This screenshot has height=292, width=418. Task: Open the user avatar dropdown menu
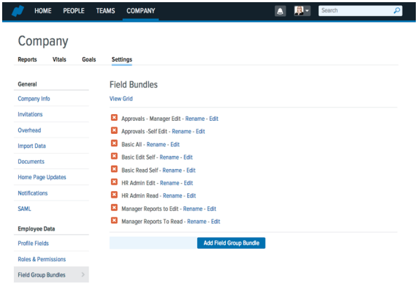point(302,11)
